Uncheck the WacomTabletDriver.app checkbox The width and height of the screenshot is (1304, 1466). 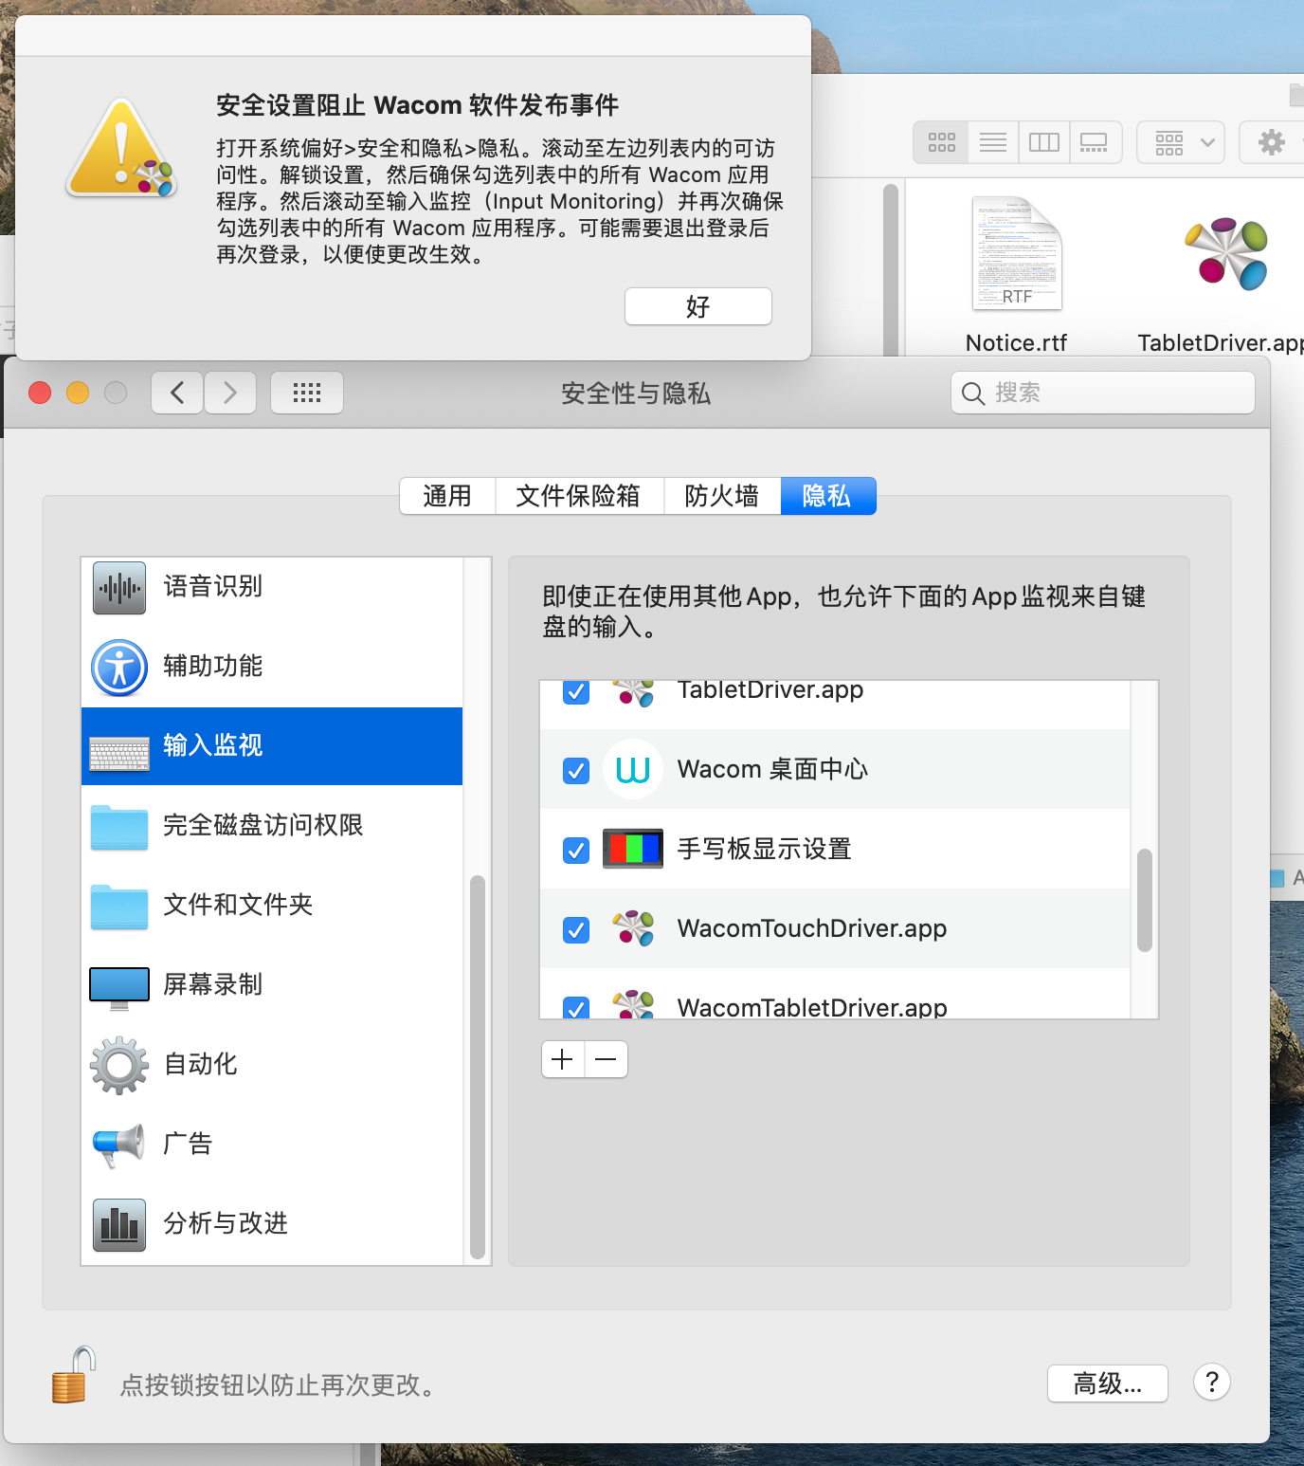pos(576,1007)
